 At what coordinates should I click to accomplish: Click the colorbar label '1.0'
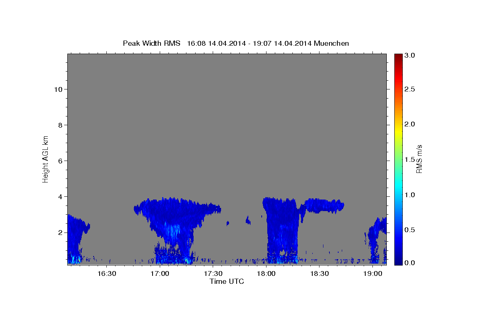coord(410,195)
